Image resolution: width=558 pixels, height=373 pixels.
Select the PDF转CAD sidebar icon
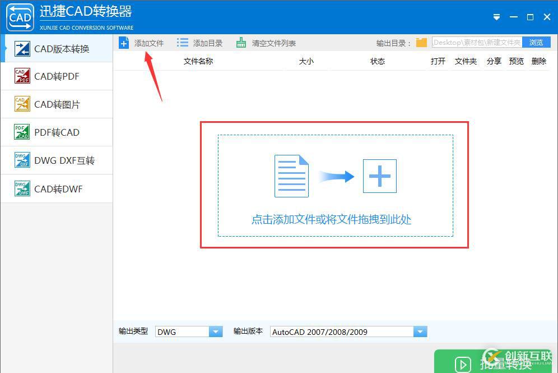[x=21, y=132]
